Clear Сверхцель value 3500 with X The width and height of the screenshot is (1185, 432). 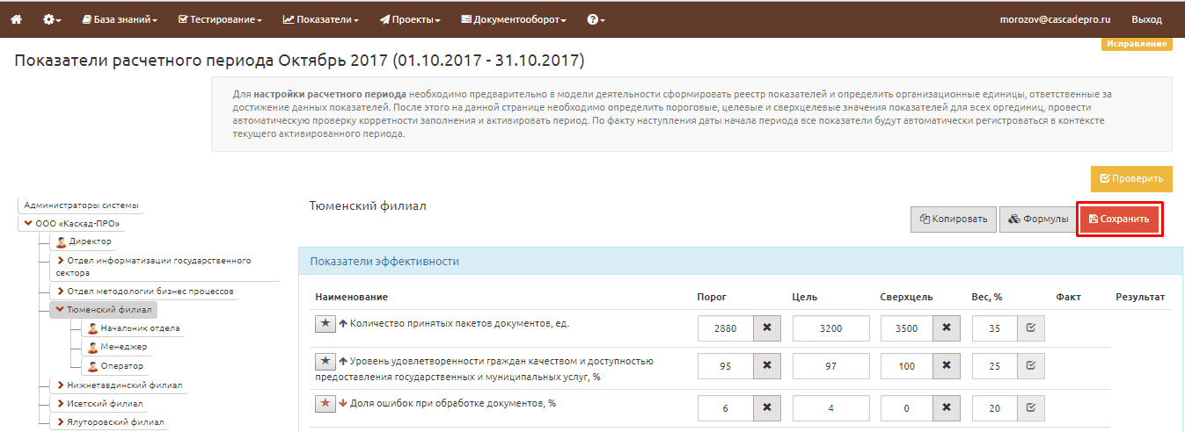946,328
